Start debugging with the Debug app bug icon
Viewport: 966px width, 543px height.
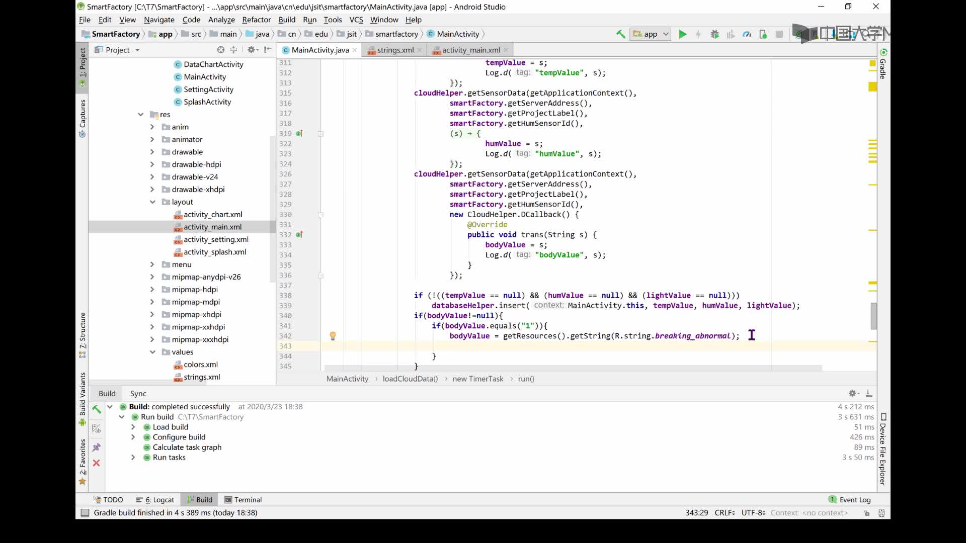click(x=714, y=34)
